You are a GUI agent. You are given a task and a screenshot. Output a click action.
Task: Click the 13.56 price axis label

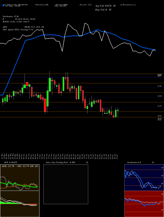[x=159, y=86]
